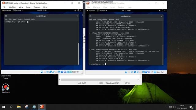The height and width of the screenshot is (110, 196).
Task: Open File Explorer from the taskbar
Action: (x=19, y=107)
